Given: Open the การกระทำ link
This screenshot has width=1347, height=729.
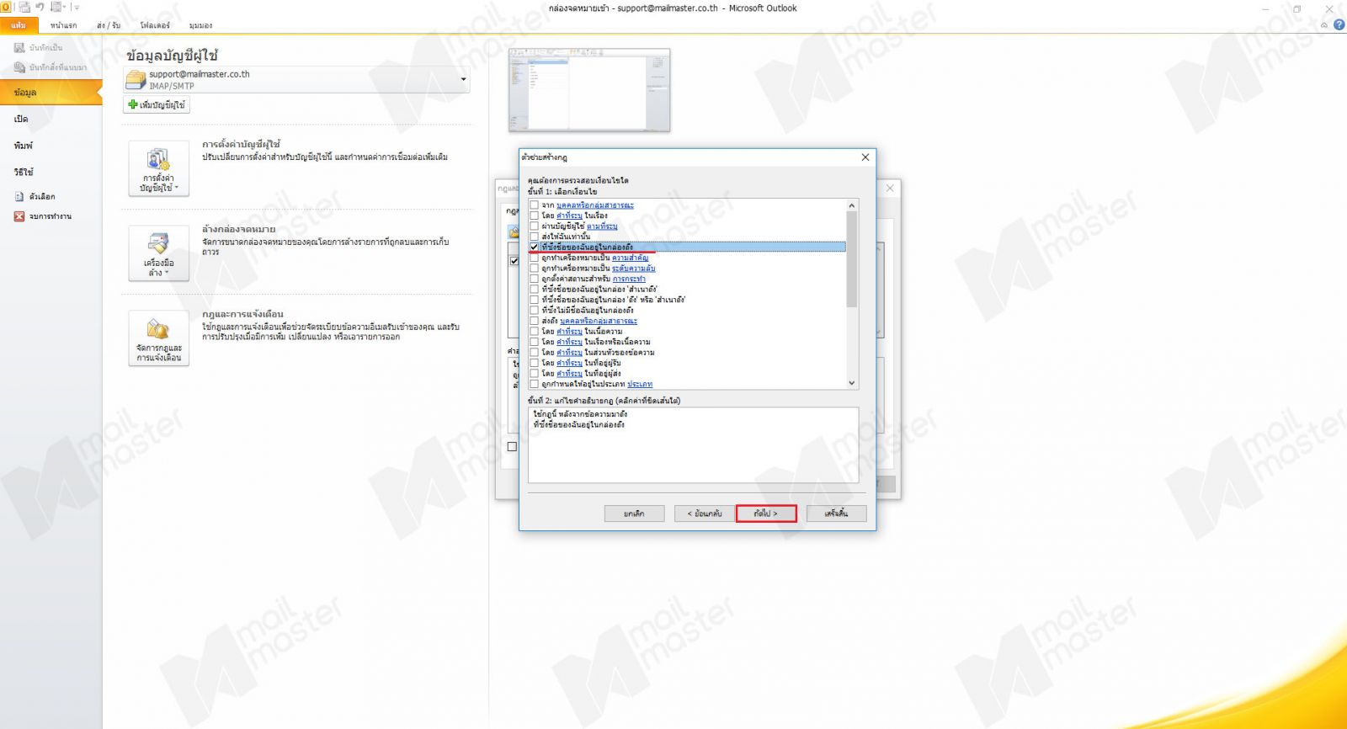Looking at the screenshot, I should (x=629, y=279).
